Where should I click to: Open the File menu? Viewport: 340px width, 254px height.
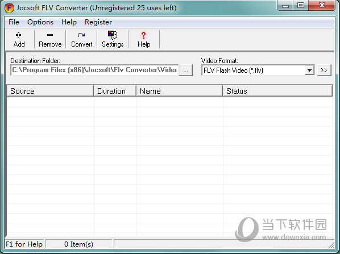14,22
